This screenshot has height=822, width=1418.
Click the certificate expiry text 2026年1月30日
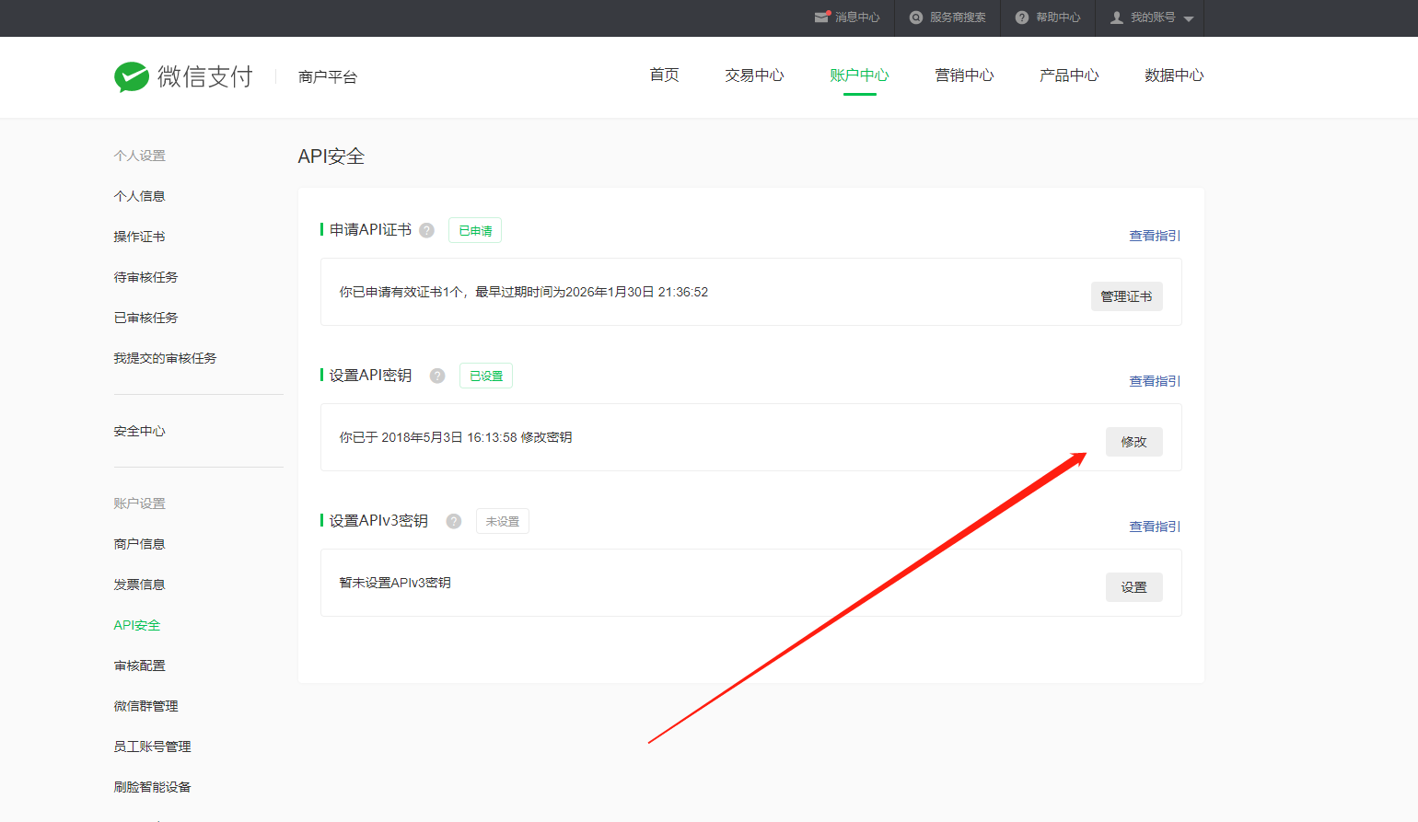click(x=610, y=292)
